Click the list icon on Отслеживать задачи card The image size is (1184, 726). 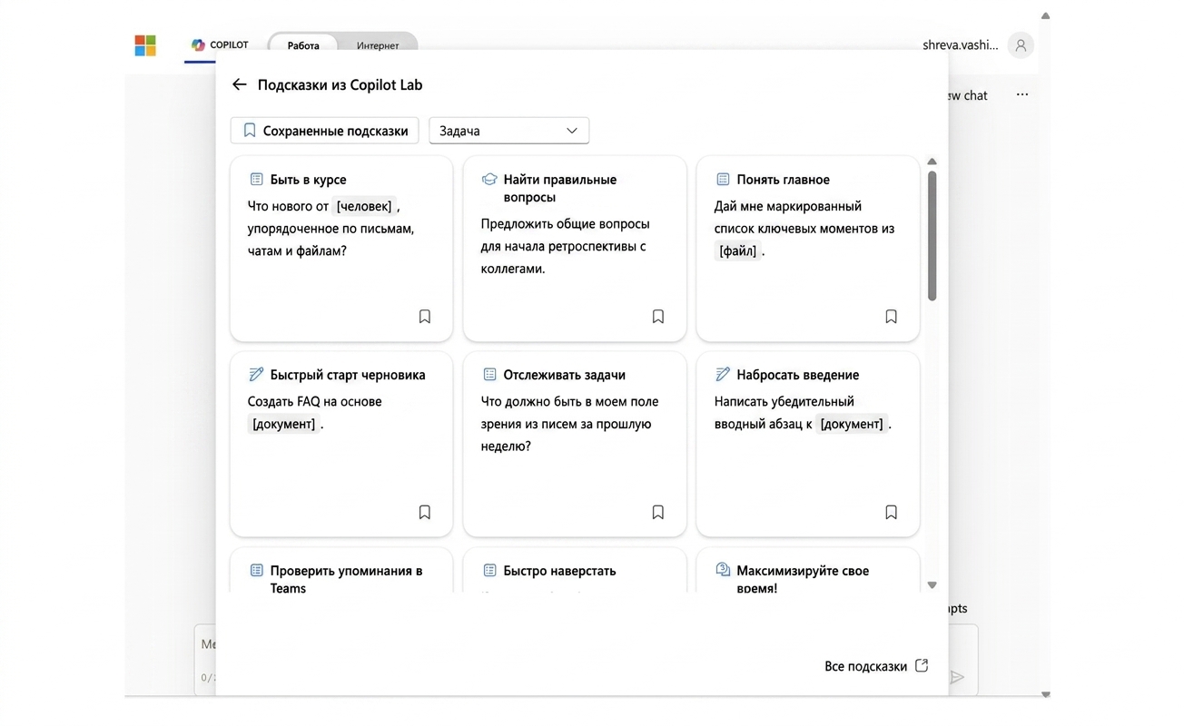point(489,375)
